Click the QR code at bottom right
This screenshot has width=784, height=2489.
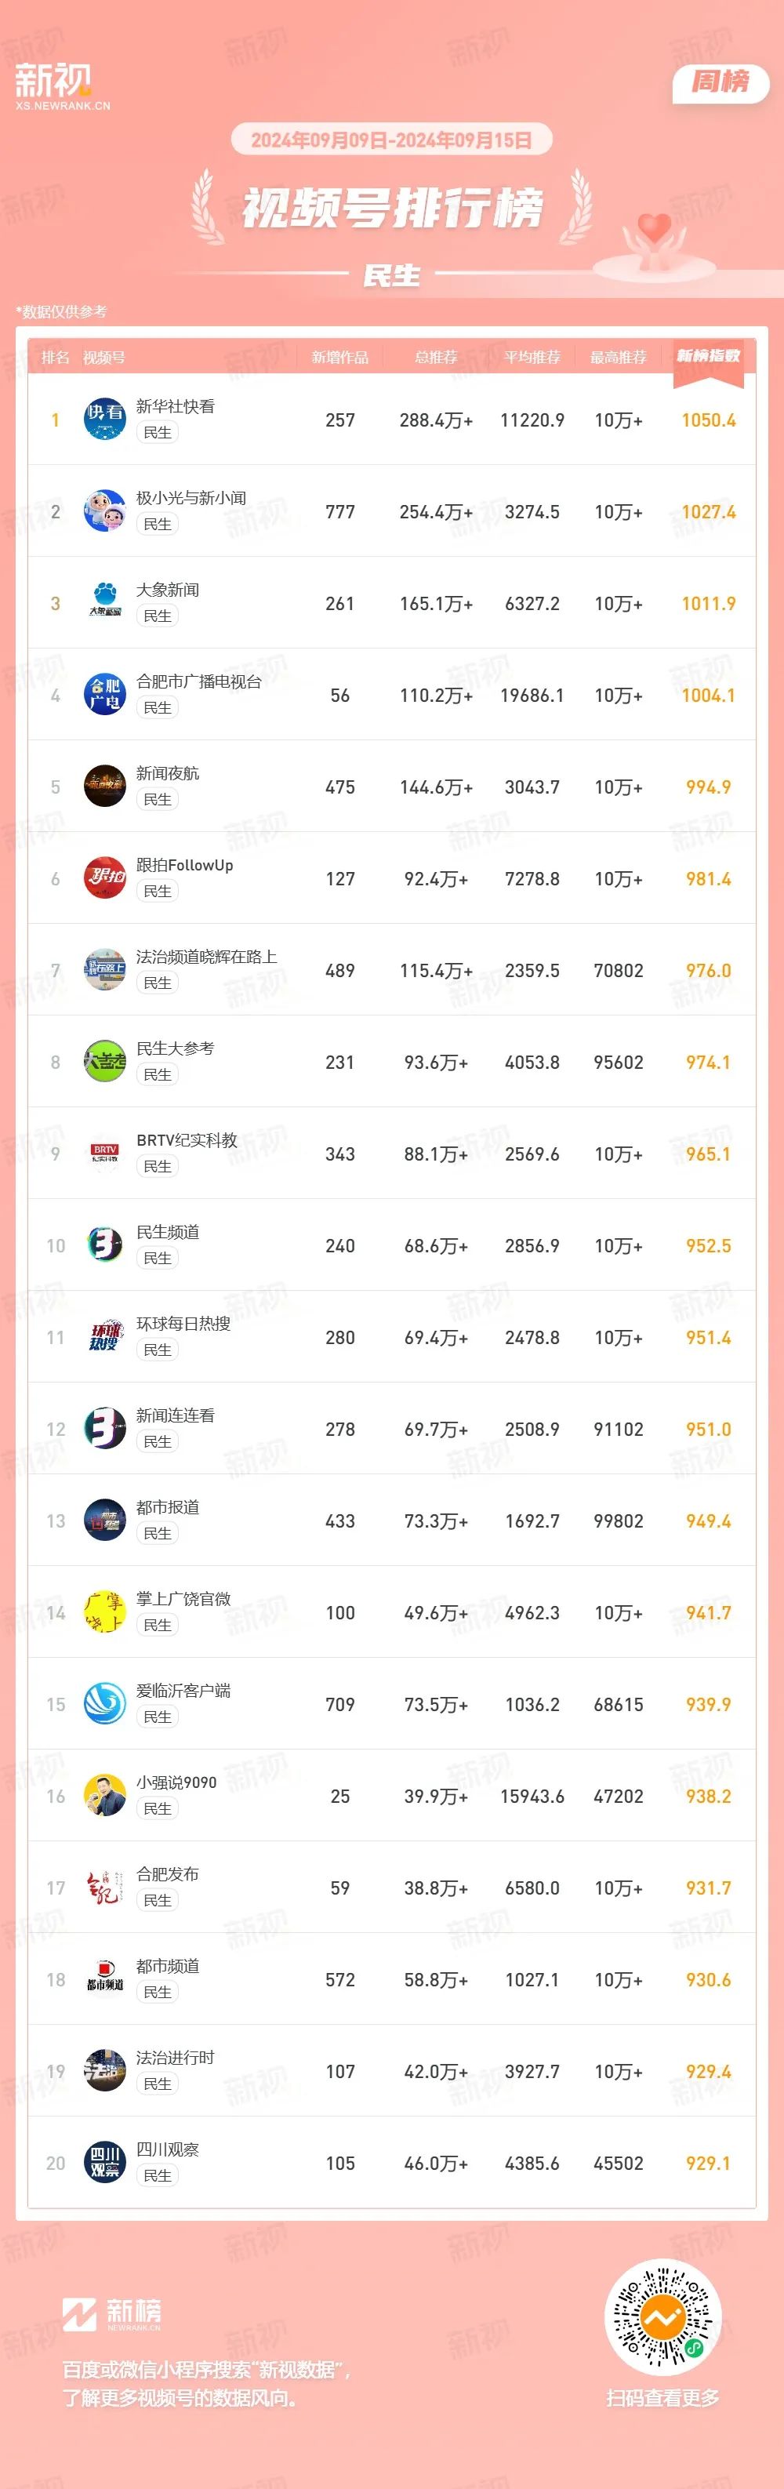[662, 2318]
